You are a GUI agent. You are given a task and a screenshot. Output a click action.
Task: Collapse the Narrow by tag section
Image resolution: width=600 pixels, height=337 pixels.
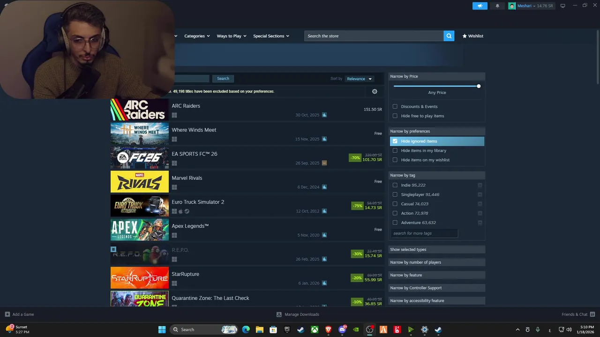pyautogui.click(x=437, y=175)
